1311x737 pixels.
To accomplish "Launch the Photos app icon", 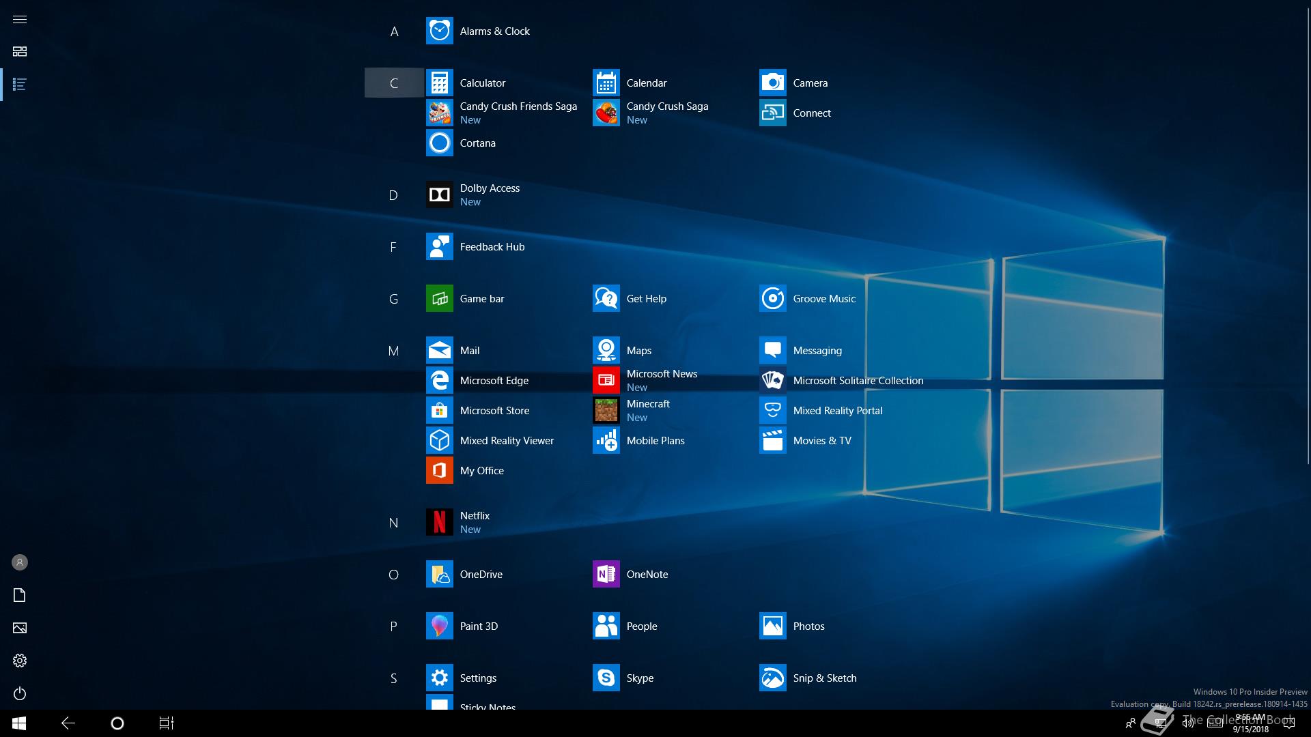I will [772, 626].
